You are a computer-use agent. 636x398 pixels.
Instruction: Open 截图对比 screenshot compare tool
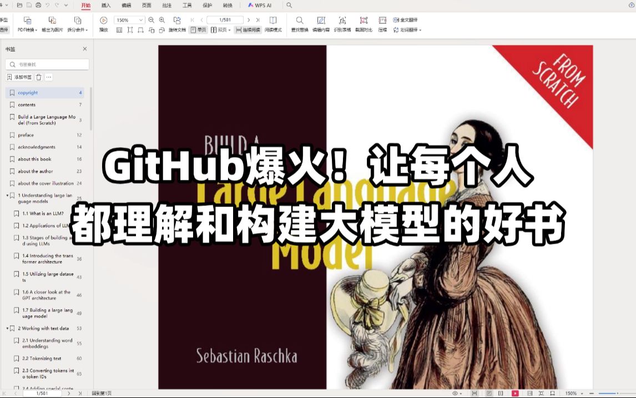(364, 24)
